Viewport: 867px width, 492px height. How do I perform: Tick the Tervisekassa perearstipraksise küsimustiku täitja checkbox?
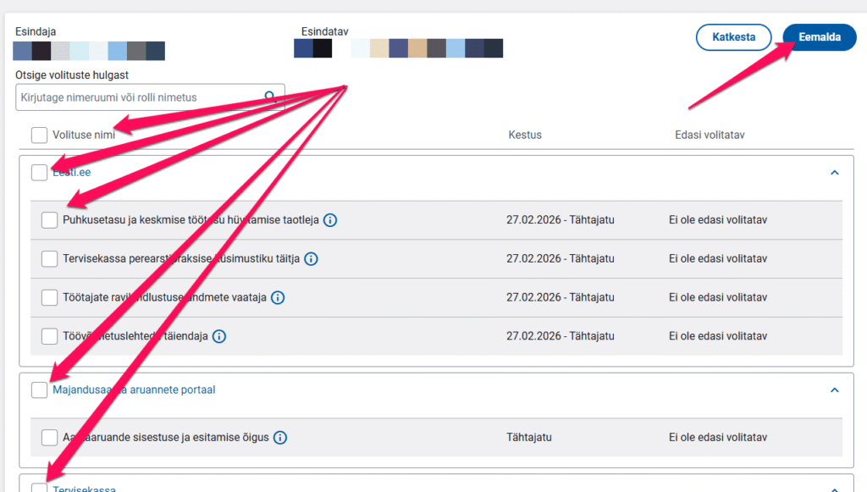pos(49,259)
